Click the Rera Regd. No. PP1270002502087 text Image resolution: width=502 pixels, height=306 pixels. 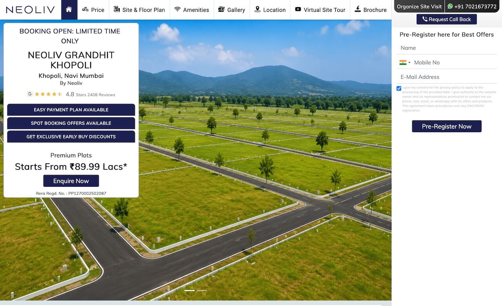click(71, 193)
